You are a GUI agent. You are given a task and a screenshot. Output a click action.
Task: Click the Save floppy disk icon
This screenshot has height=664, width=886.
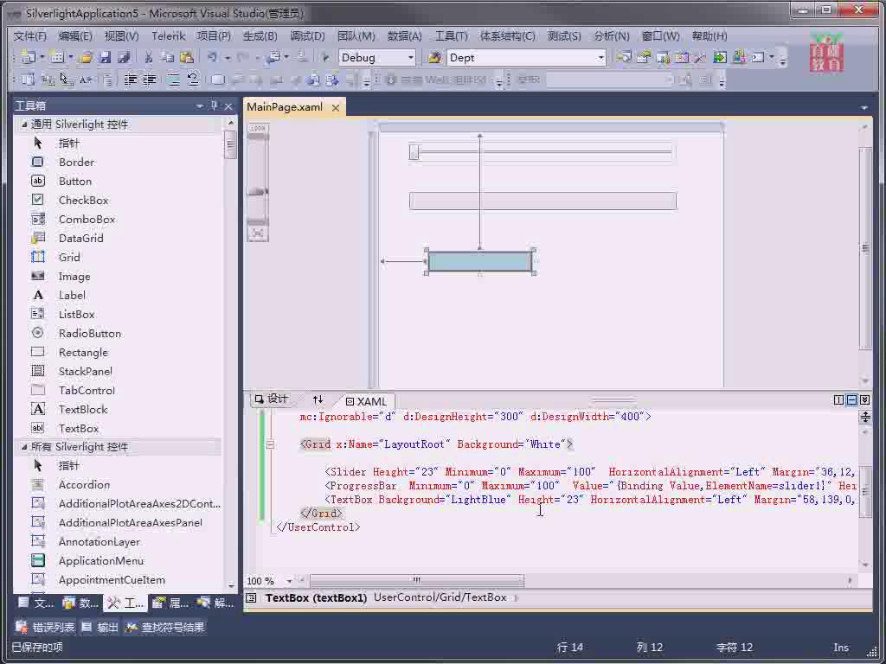(x=105, y=57)
